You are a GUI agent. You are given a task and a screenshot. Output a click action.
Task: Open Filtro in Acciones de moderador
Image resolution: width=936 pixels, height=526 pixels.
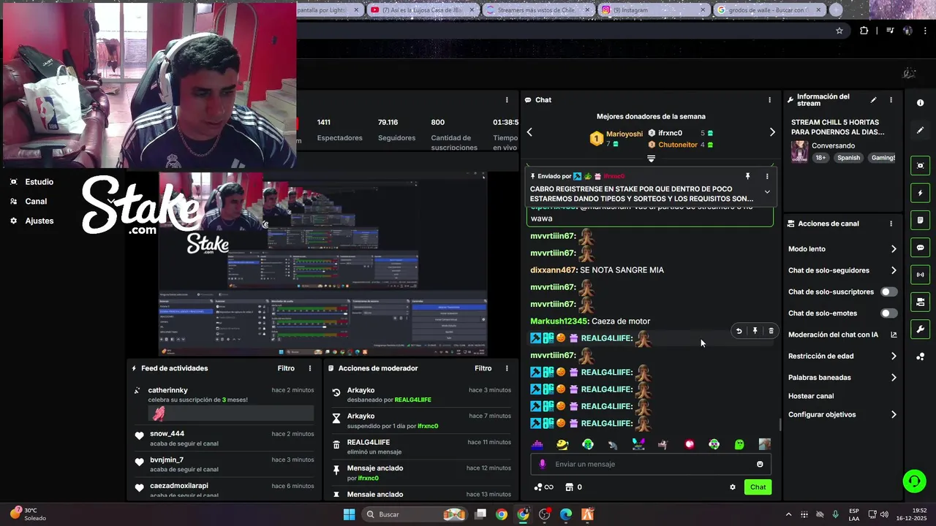(x=483, y=368)
